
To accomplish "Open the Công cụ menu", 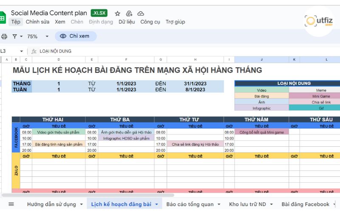I will tap(150, 22).
